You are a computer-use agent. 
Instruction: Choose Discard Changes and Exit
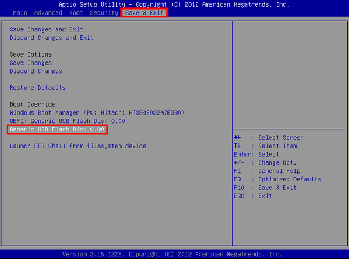[51, 38]
